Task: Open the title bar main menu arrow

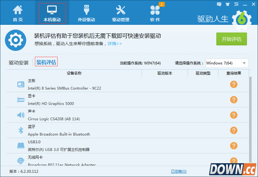Action: pos(236,4)
